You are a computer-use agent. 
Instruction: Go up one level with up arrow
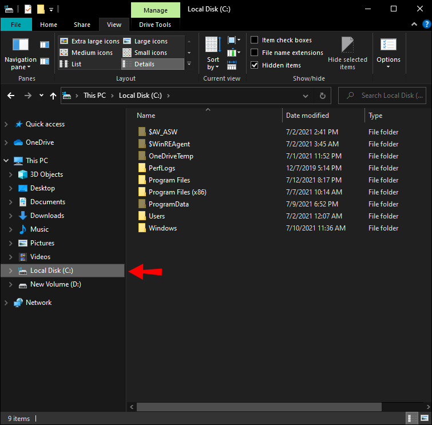click(53, 96)
